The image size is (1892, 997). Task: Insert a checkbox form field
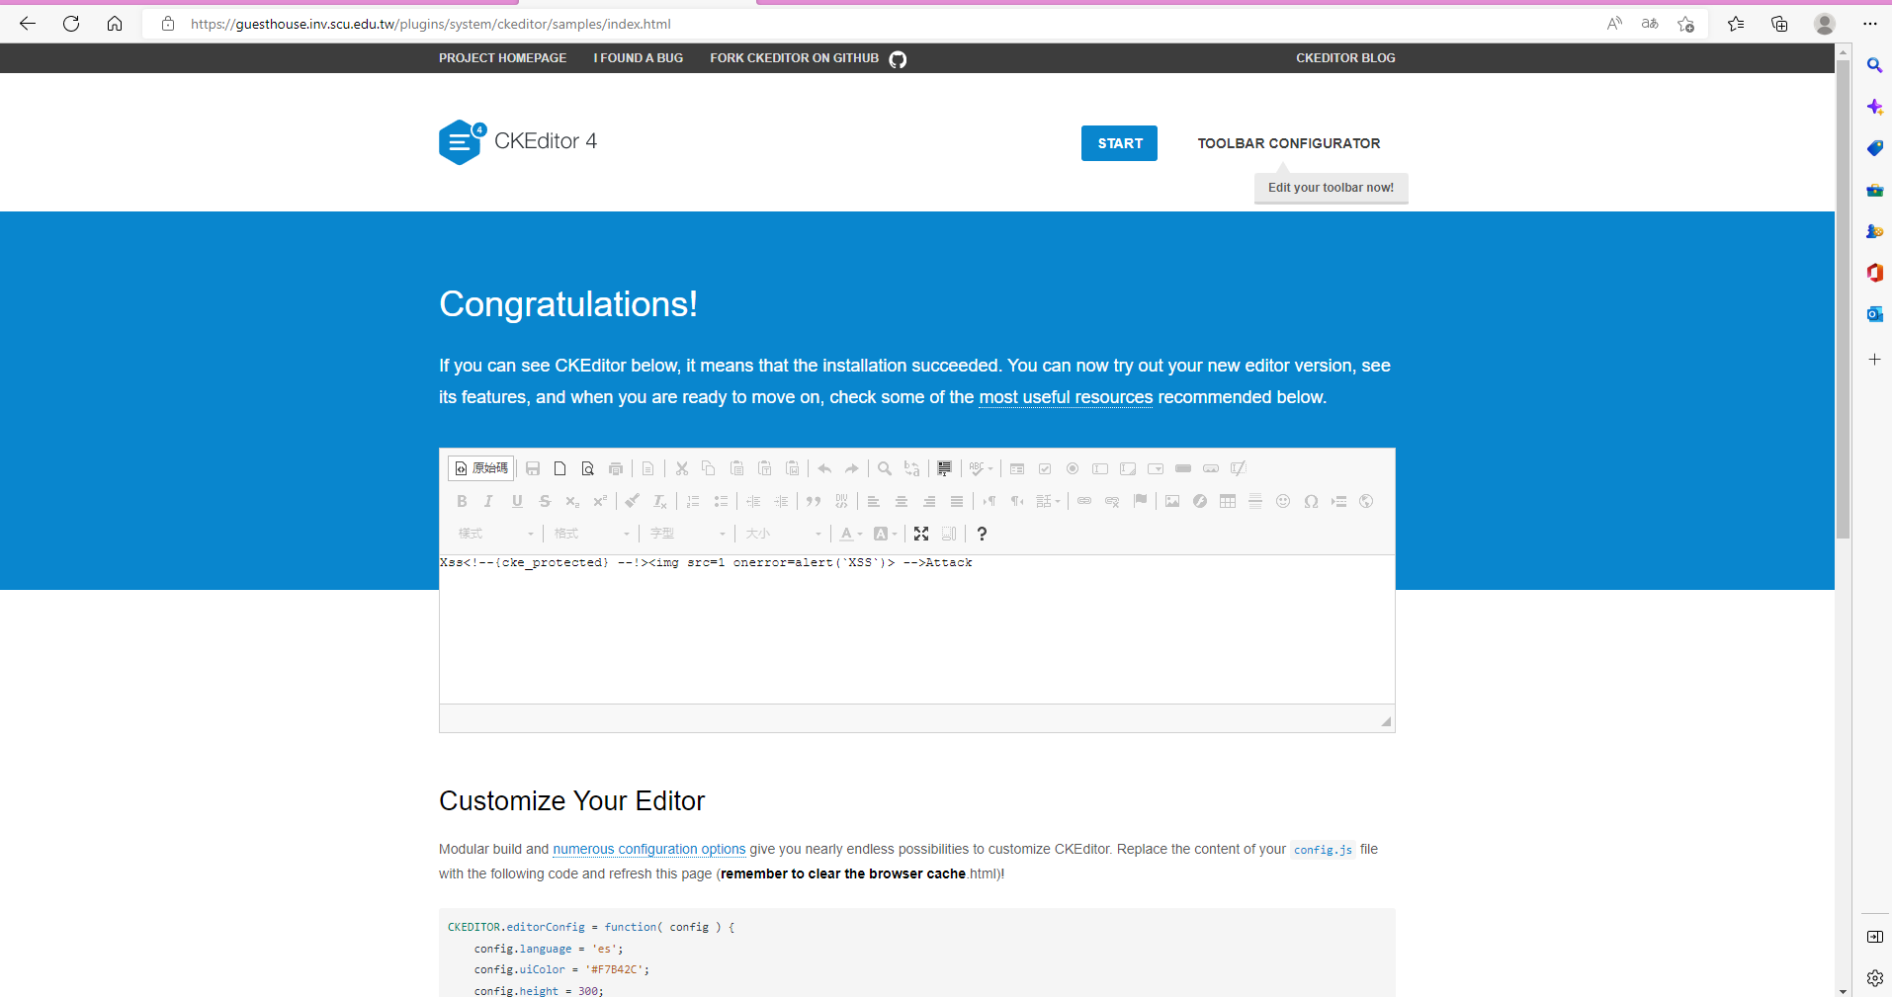(x=1045, y=468)
